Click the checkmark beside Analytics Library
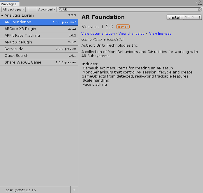This screenshot has width=203, height=193. pos(2,15)
